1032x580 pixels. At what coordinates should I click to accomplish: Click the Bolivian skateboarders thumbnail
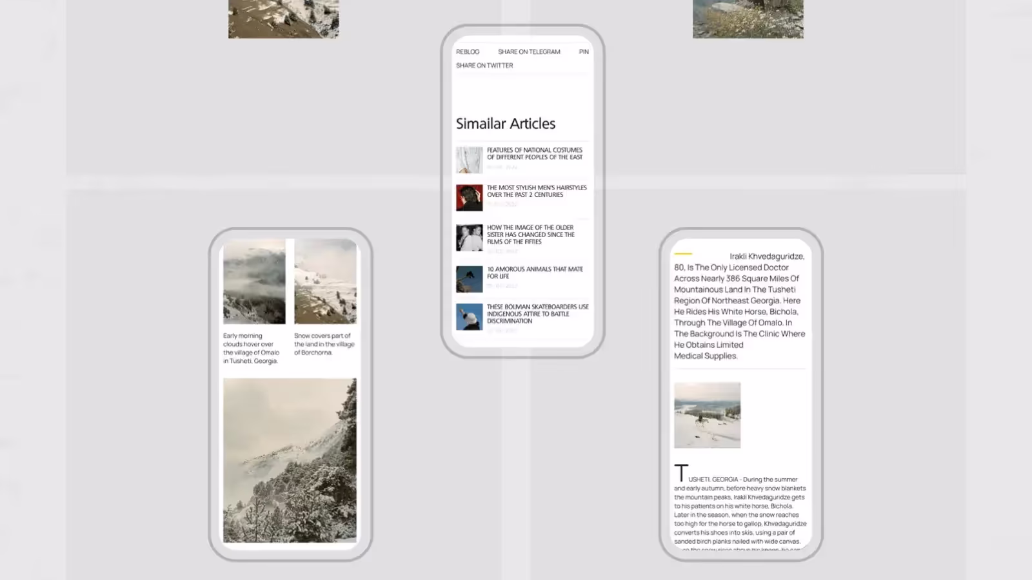(469, 317)
